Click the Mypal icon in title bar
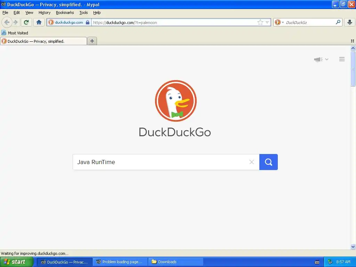 (x=3, y=4)
